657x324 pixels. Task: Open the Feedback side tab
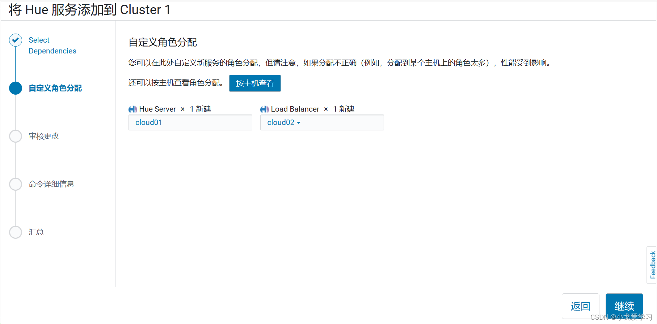652,265
